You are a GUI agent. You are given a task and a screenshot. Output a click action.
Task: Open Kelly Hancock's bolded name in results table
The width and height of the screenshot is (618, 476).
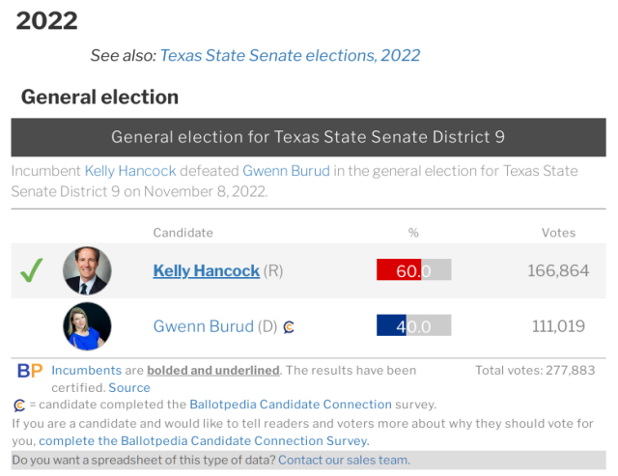(207, 271)
